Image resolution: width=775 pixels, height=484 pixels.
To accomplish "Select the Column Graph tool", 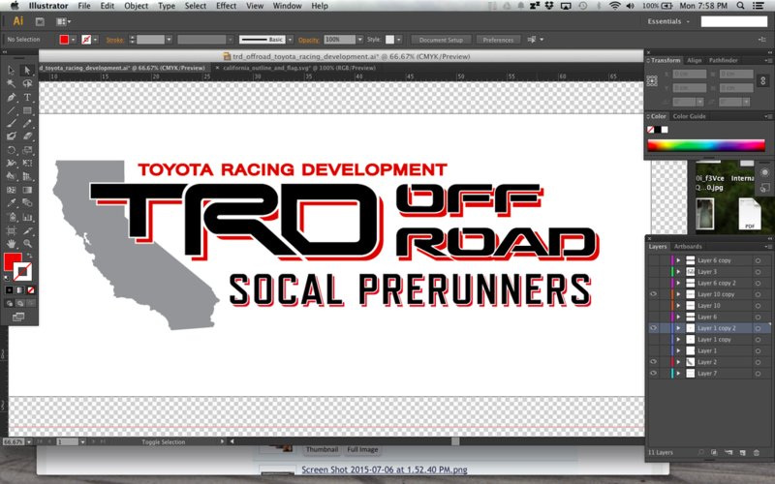I will pos(27,217).
